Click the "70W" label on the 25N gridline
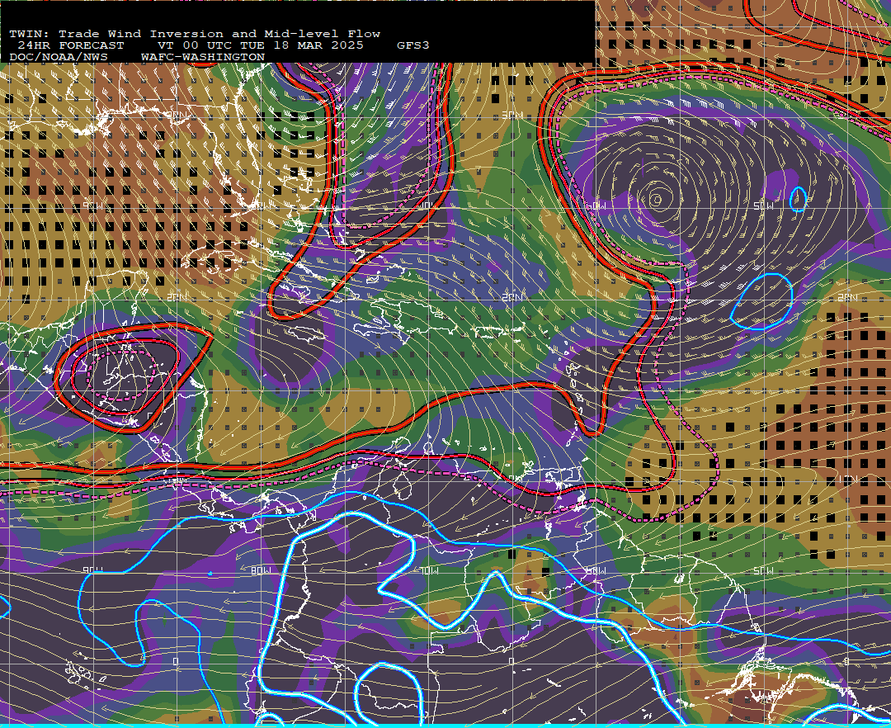This screenshot has width=891, height=728. (x=430, y=206)
